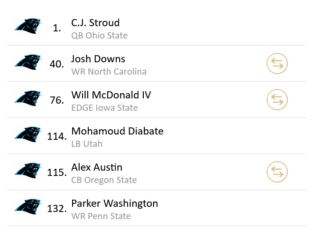Screen dimensions: 315x241
Task: Open Mohamoud Diabate player entry
Action: pyautogui.click(x=117, y=131)
